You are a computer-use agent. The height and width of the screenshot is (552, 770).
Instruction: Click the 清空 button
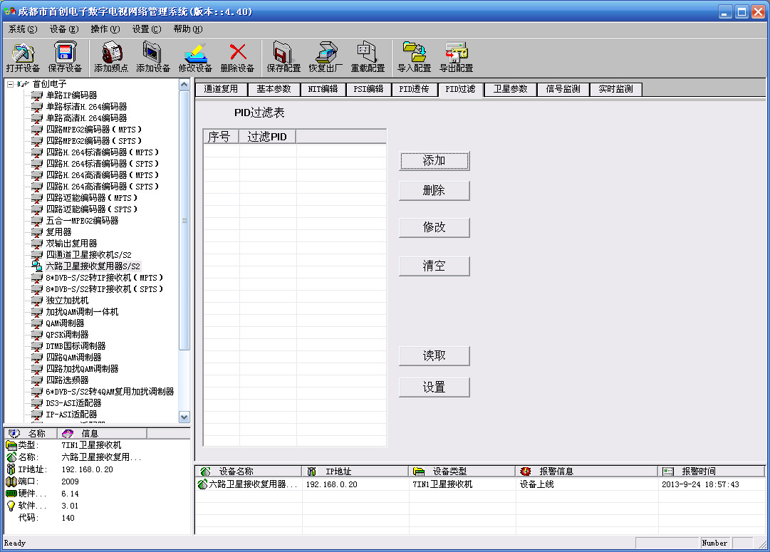[x=434, y=266]
